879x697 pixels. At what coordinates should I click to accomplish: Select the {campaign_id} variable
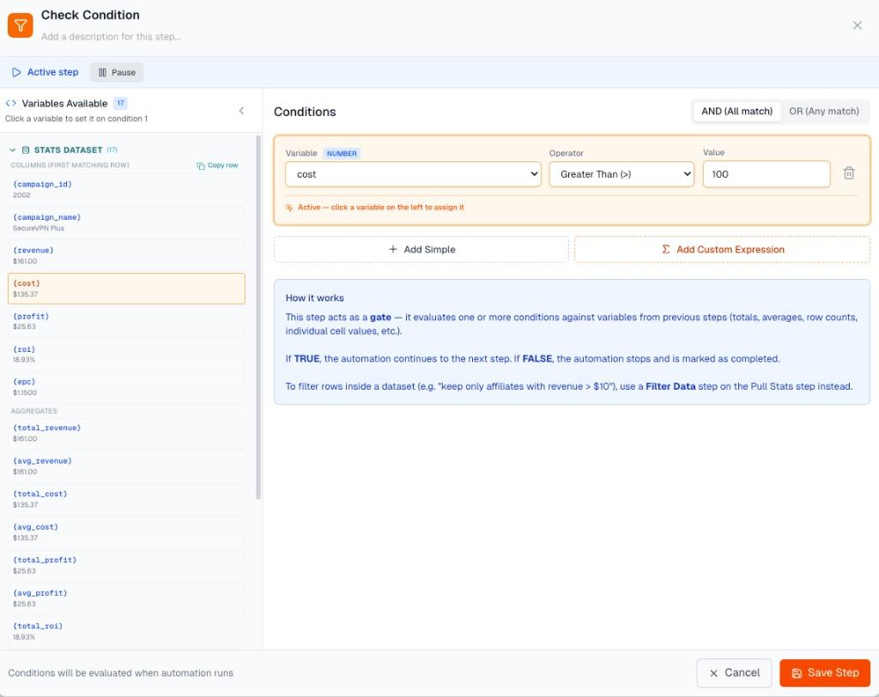127,190
